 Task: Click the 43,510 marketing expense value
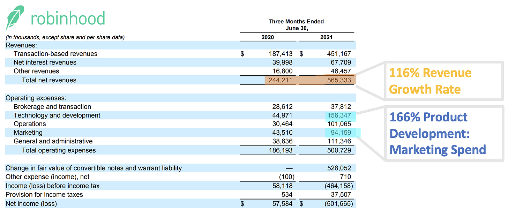283,133
